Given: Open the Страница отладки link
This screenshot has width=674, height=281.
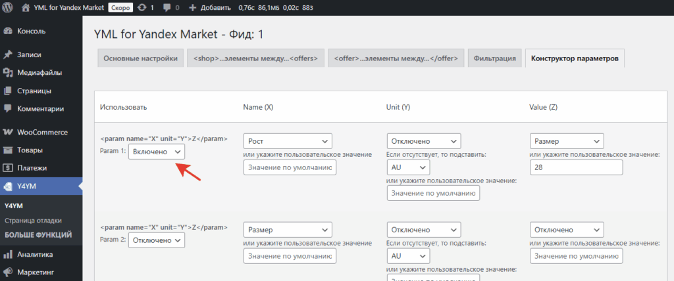Looking at the screenshot, I should point(33,220).
